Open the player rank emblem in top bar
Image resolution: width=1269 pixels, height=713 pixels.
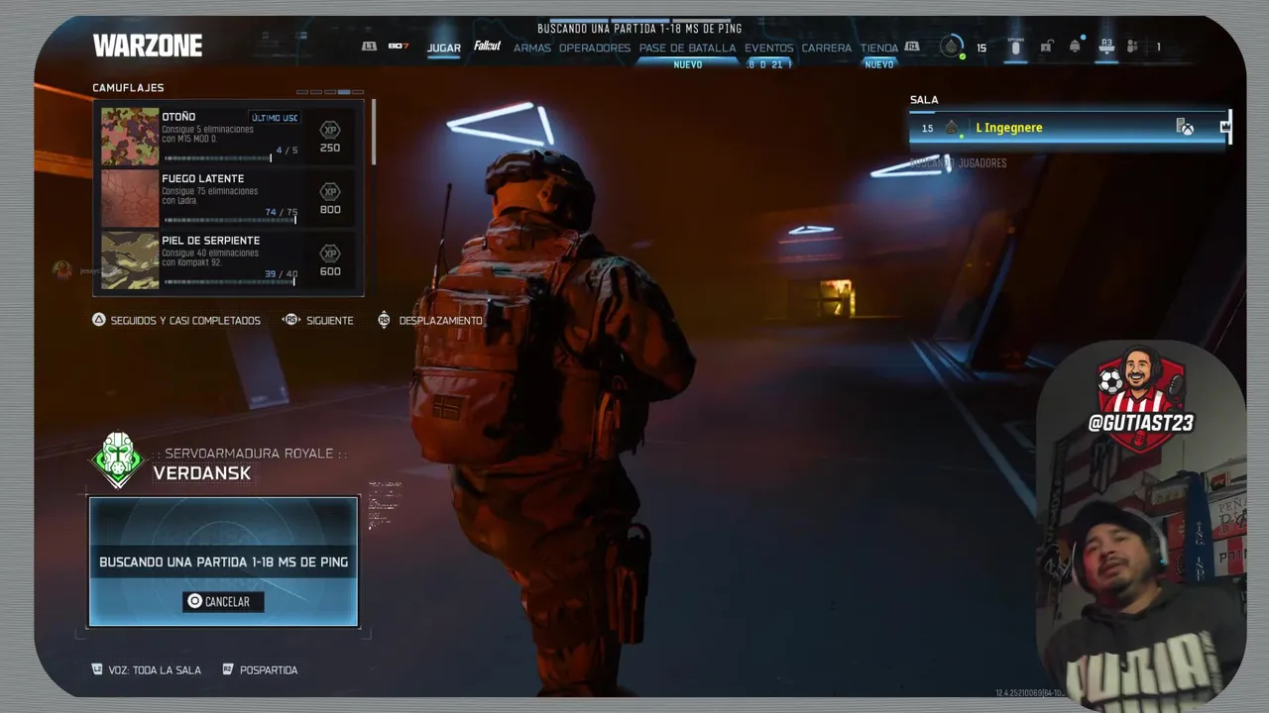point(952,47)
